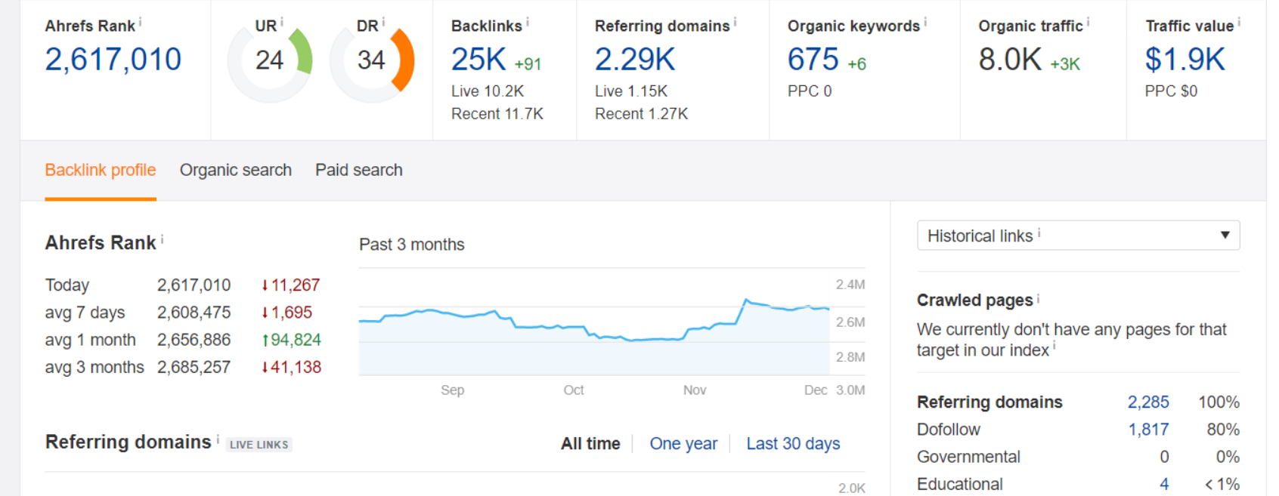Open the Historical links dropdown
This screenshot has width=1279, height=496.
tap(1078, 236)
